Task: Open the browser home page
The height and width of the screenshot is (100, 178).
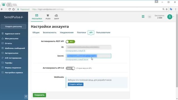Action: click(x=13, y=9)
